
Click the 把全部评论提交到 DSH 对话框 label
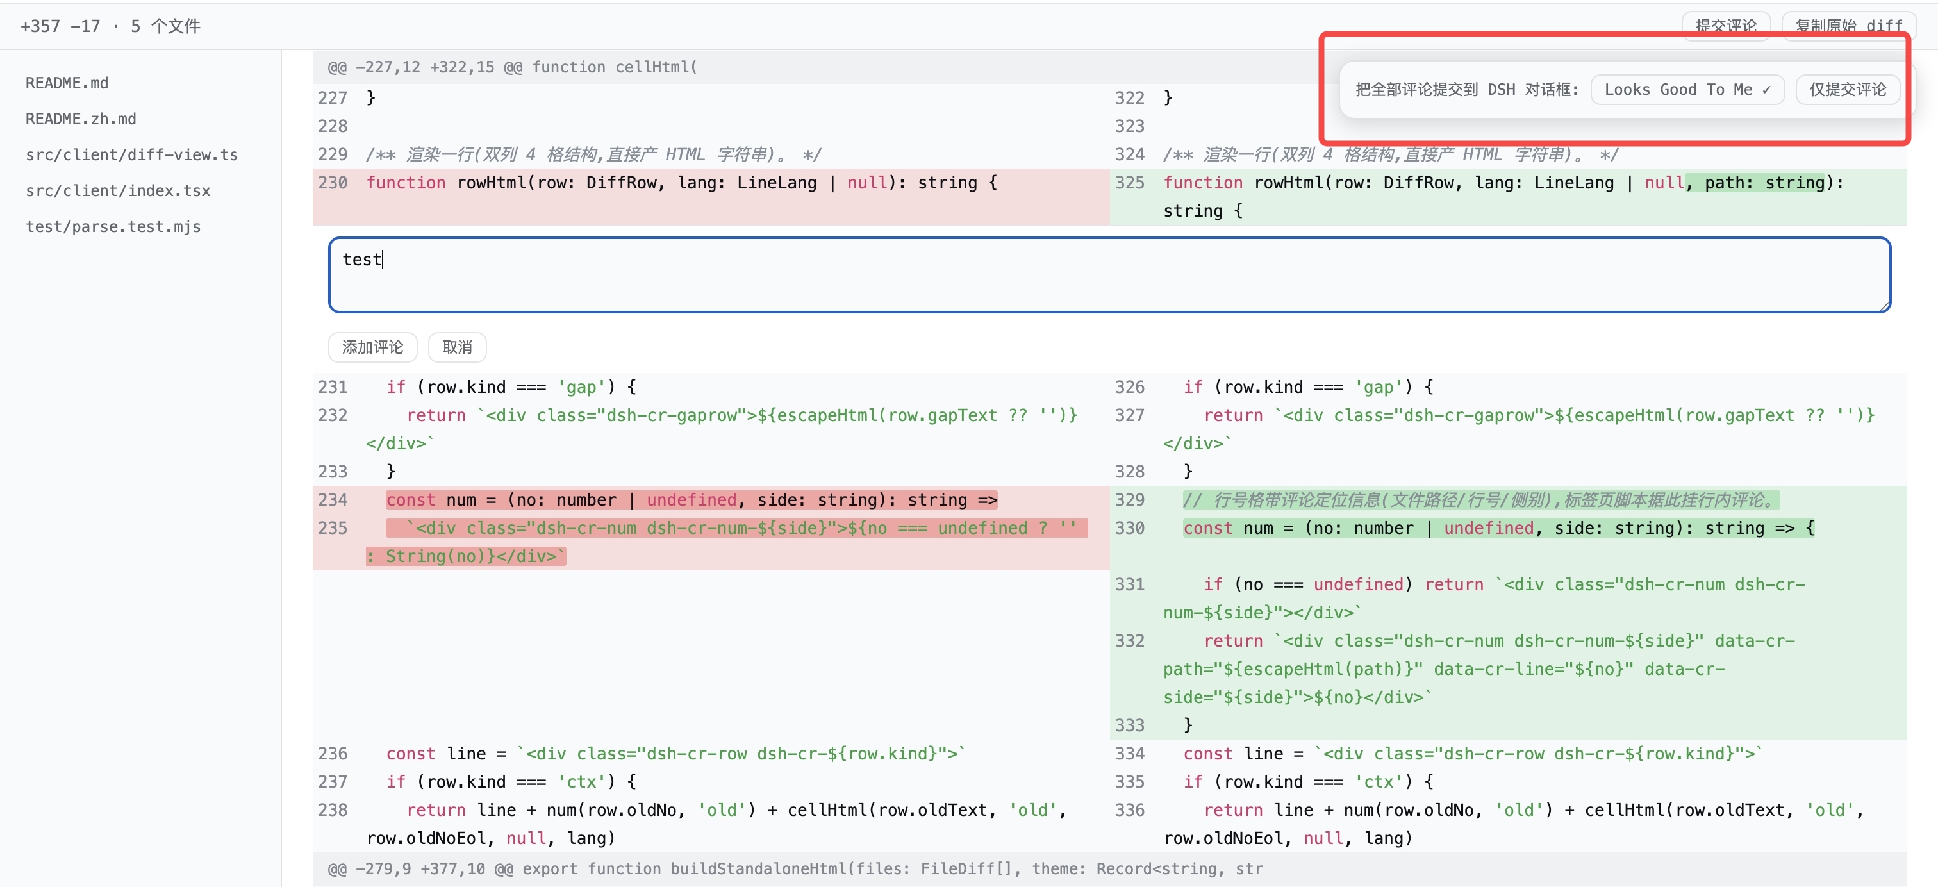1466,90
